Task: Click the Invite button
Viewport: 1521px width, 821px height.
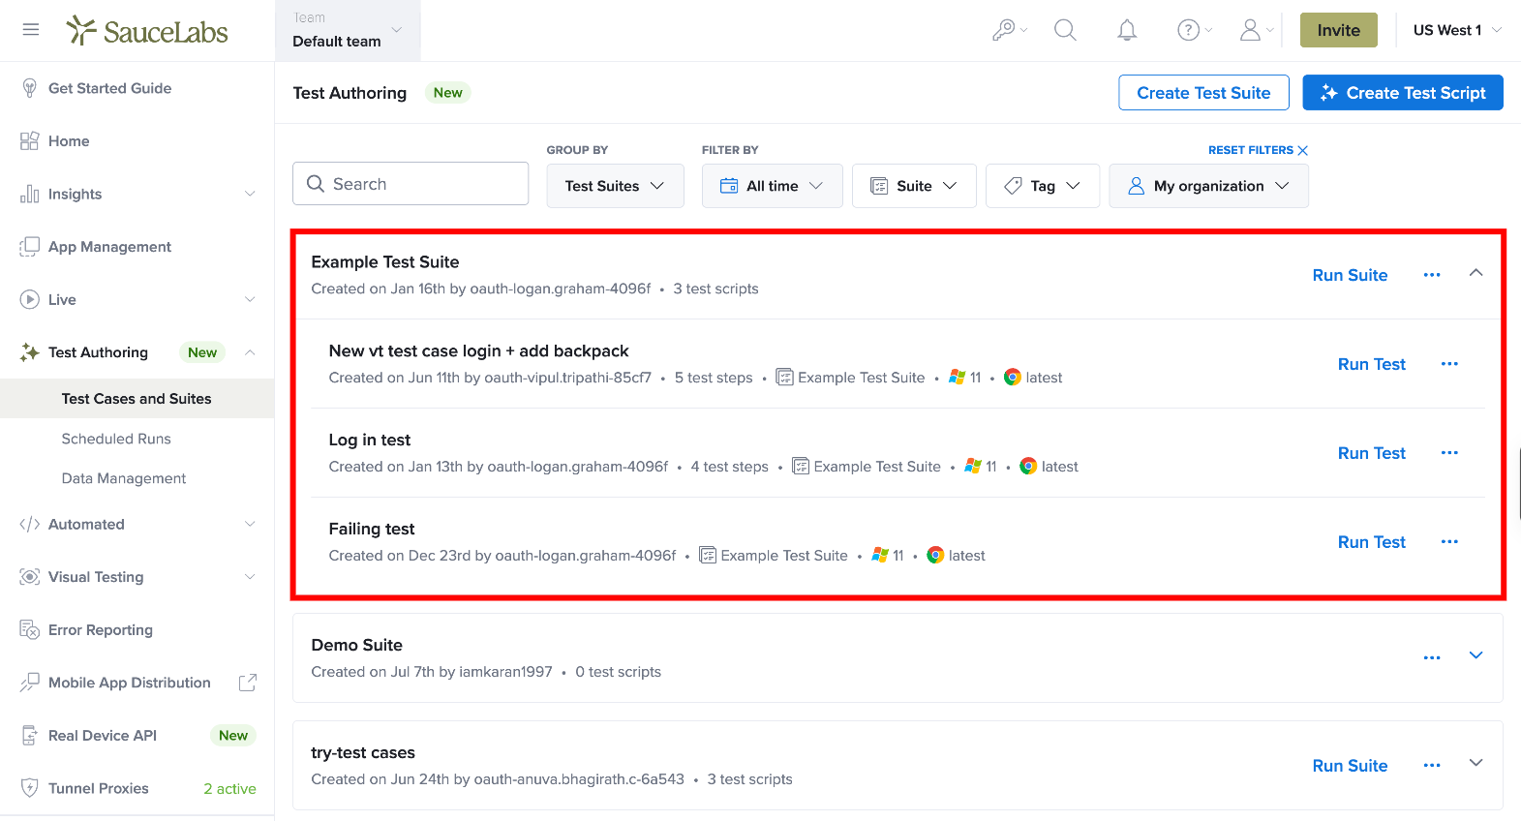Action: [x=1338, y=30]
